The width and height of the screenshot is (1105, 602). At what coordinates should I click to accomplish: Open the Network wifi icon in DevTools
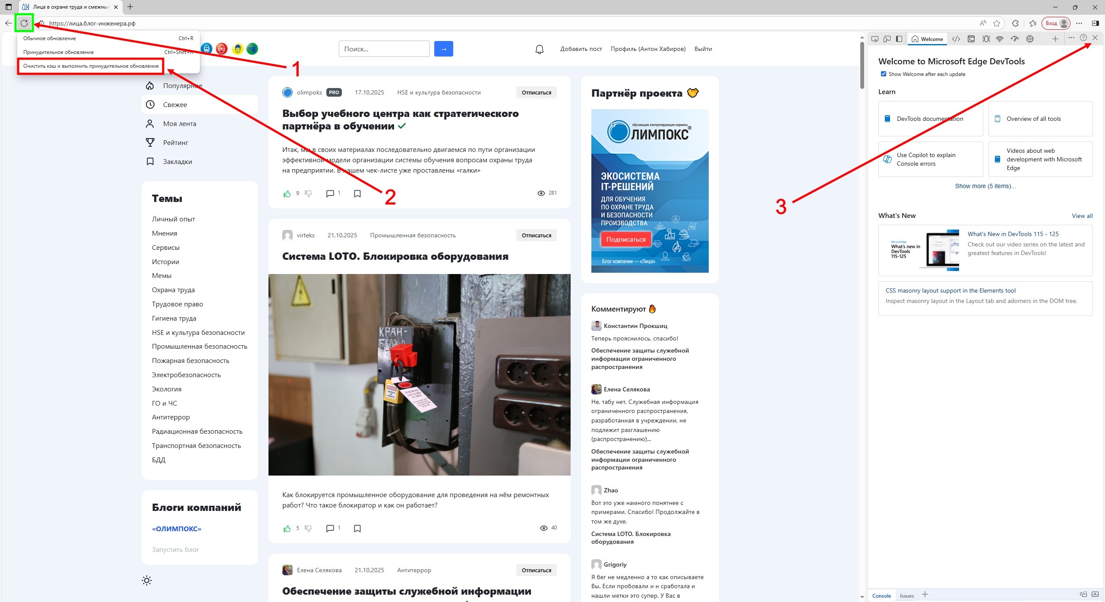(x=1000, y=39)
